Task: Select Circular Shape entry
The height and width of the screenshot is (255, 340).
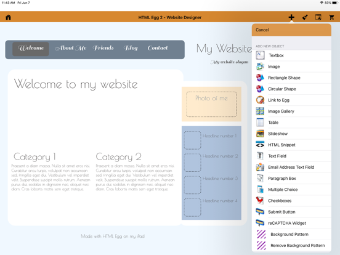Action: 291,89
